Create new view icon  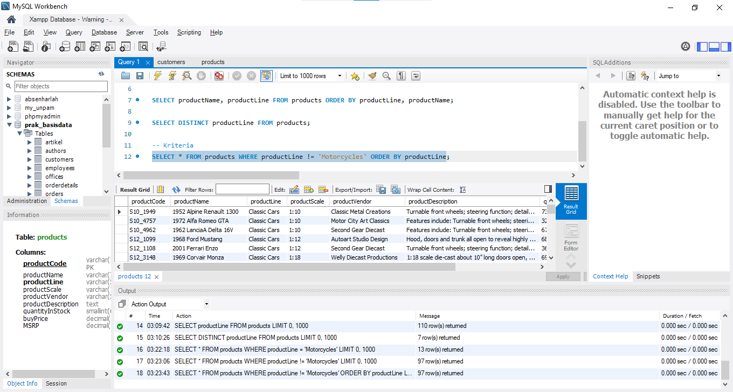pos(95,47)
